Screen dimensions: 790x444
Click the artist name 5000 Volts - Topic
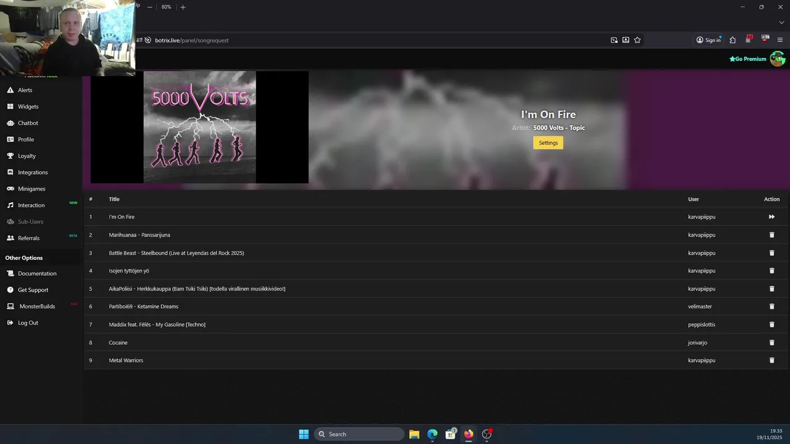(559, 128)
